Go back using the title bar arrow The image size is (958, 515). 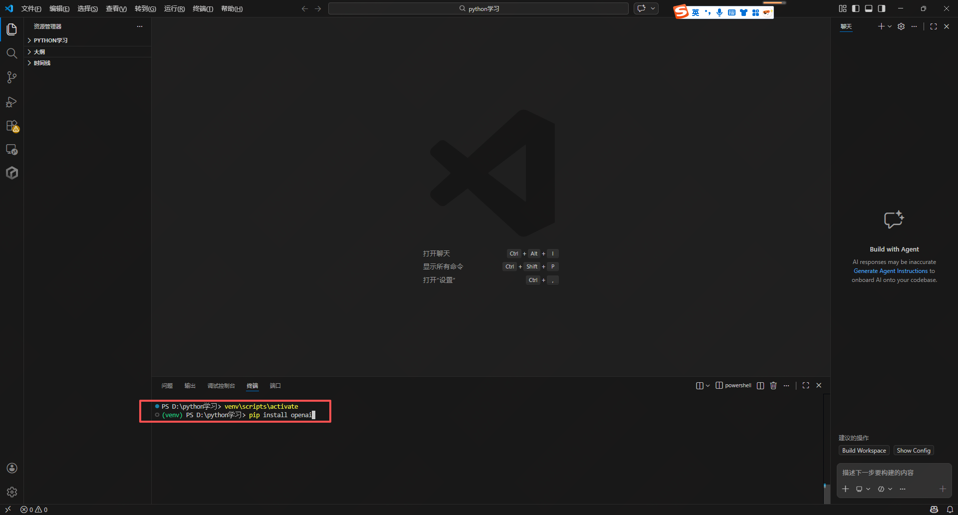[x=305, y=8]
